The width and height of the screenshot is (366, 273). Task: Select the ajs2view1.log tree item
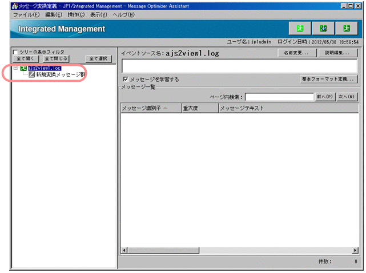coord(45,68)
